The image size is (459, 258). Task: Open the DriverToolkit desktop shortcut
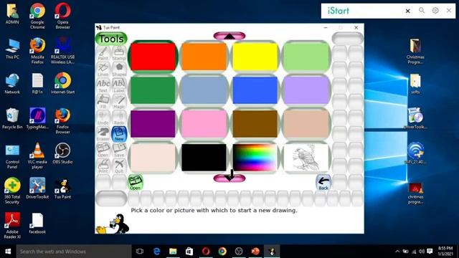37,188
